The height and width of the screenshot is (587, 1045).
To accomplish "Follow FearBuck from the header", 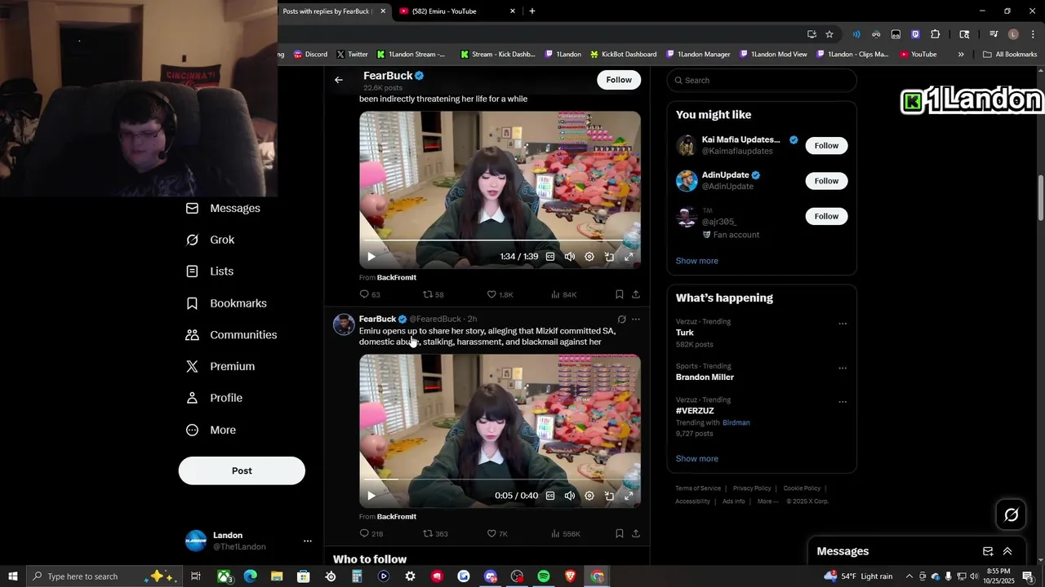I will 619,80.
